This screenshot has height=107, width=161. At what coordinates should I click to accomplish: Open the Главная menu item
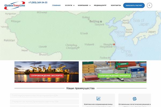56,5
